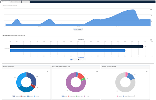Click the 24. Jul timeline axis label
The image size is (156, 100).
point(40,27)
